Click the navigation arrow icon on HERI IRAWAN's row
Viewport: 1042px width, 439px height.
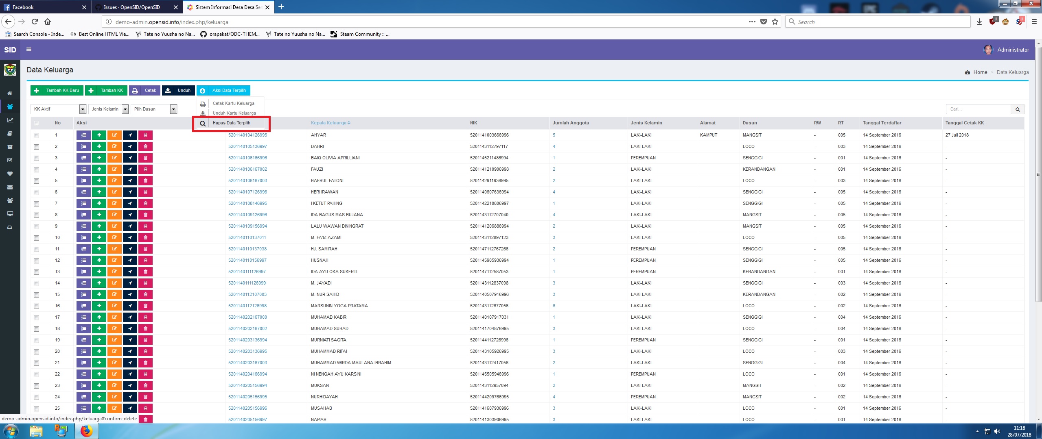click(130, 192)
